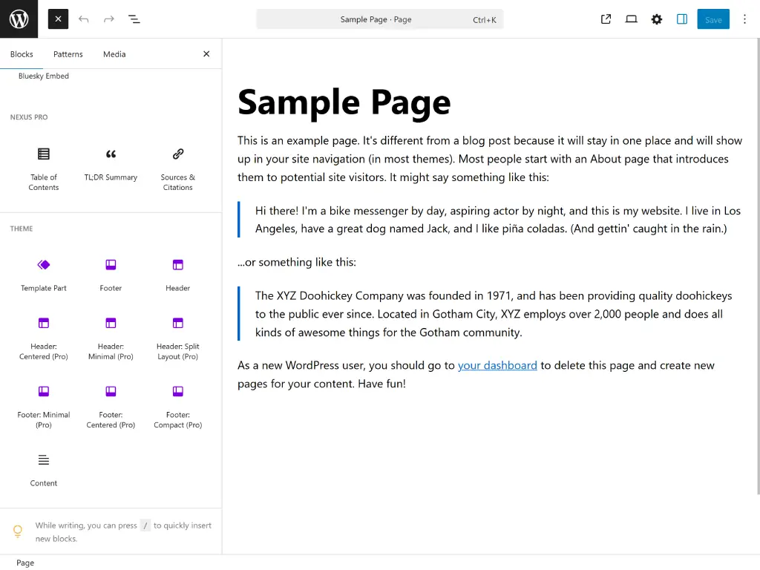Insert the Header: Split Layout block
The height and width of the screenshot is (570, 760).
177,335
